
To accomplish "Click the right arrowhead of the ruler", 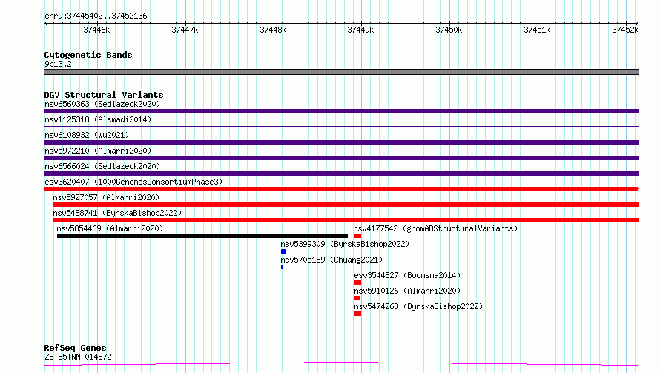I will [x=637, y=23].
